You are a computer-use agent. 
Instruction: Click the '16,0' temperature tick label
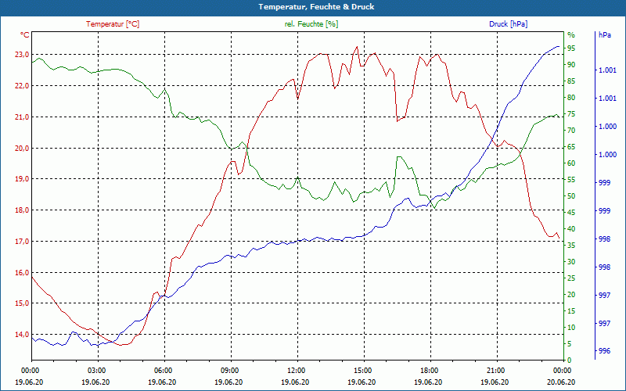point(22,272)
